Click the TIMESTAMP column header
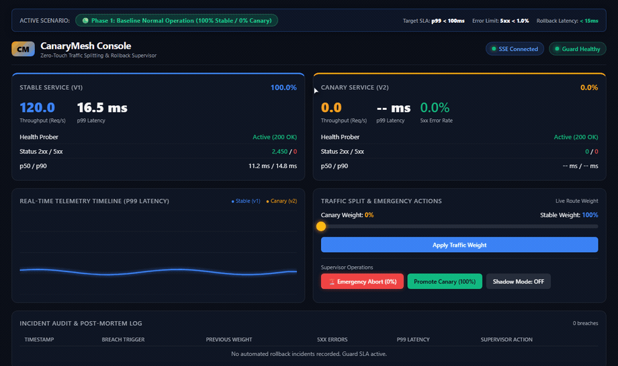Image resolution: width=618 pixels, height=366 pixels. point(39,339)
